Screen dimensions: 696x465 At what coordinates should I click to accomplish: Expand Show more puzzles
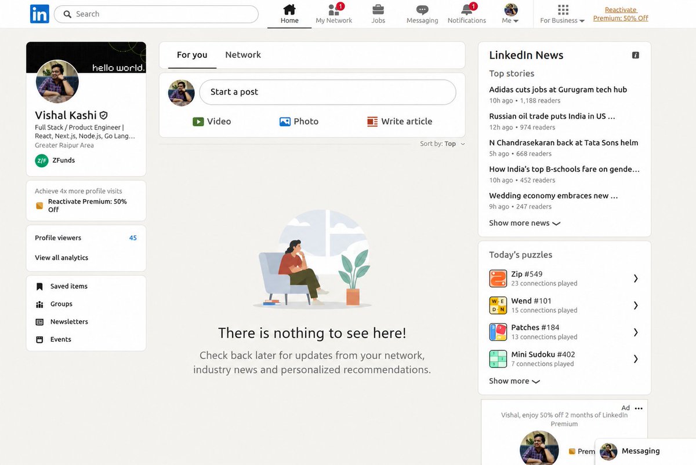(514, 381)
